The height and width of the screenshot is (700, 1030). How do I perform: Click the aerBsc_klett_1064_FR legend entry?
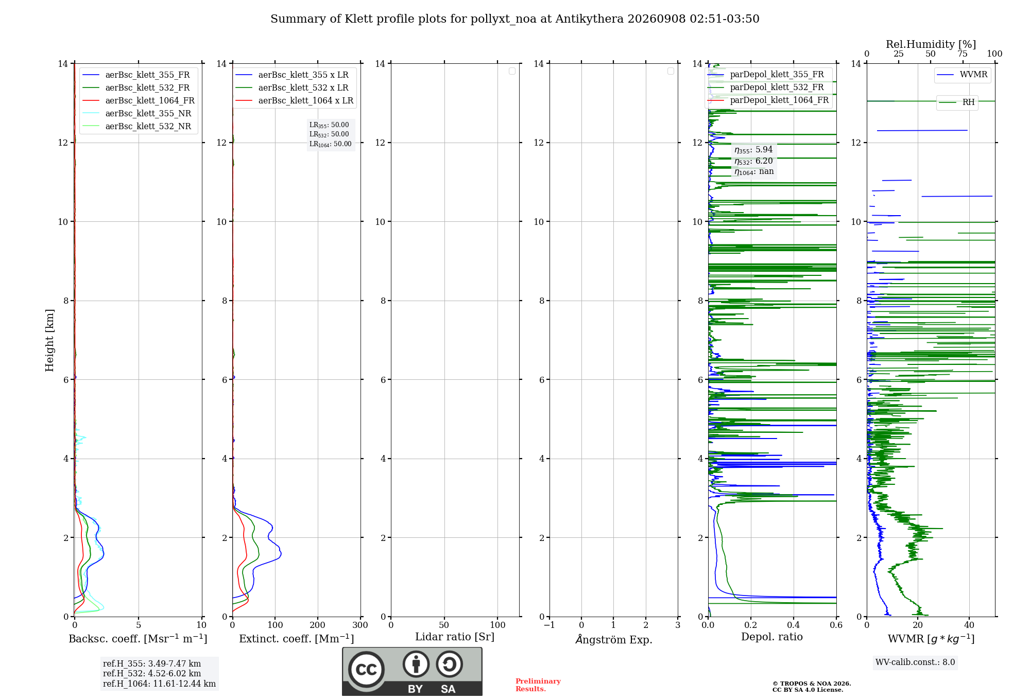coord(139,100)
